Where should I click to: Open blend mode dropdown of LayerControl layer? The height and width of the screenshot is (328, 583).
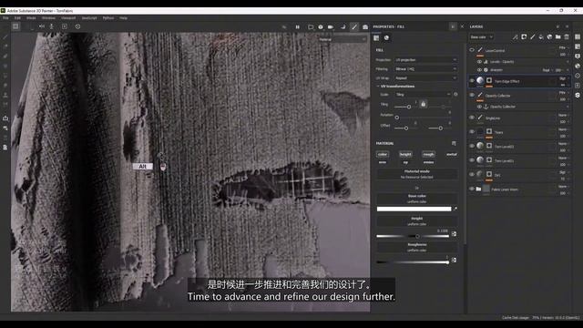(x=563, y=47)
